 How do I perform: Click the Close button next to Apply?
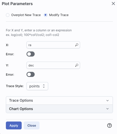point(32,125)
